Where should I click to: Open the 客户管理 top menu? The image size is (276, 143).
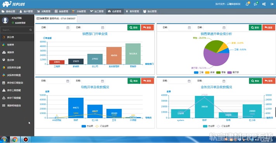pos(26,12)
